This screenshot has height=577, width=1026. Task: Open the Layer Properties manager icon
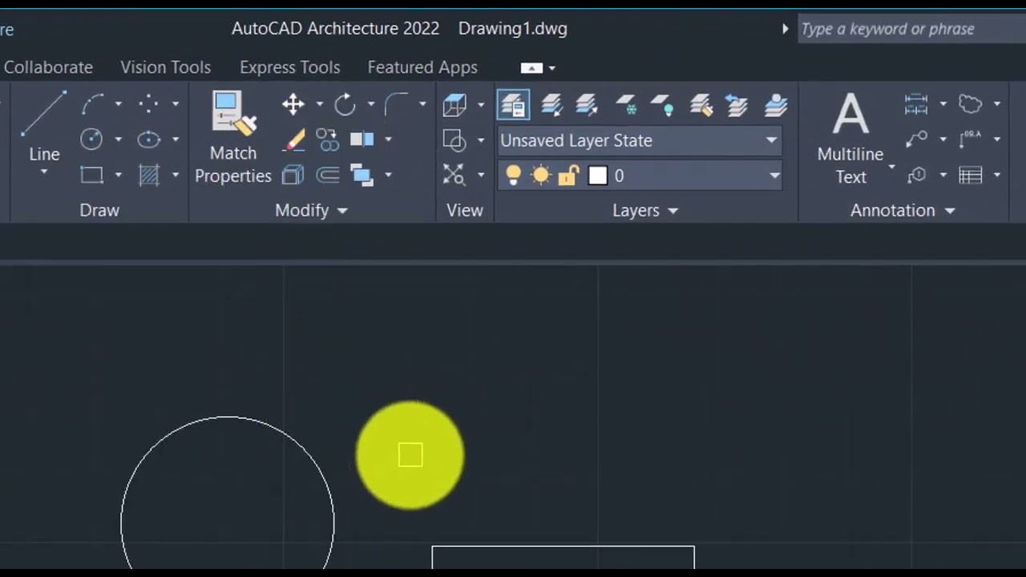[514, 105]
